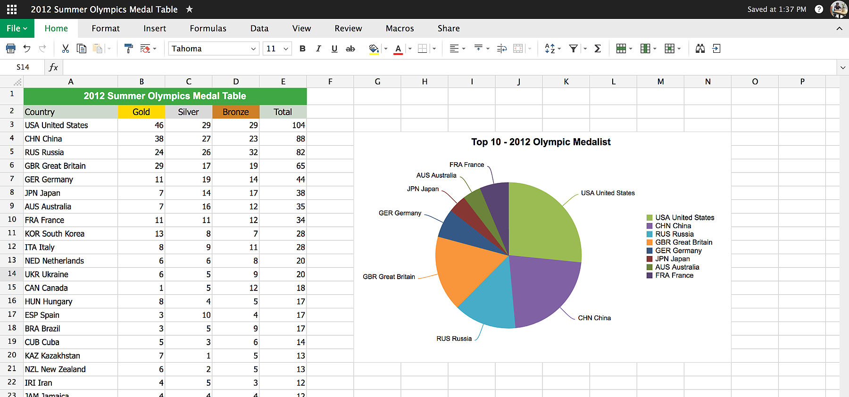849x397 pixels.
Task: Expand the sort options dropdown arrow
Action: (559, 49)
